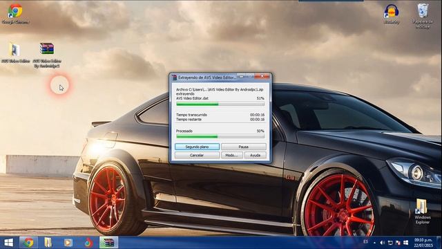Click the 'Archivo C:\Users\...' path text
The image size is (442, 249).
[220, 89]
